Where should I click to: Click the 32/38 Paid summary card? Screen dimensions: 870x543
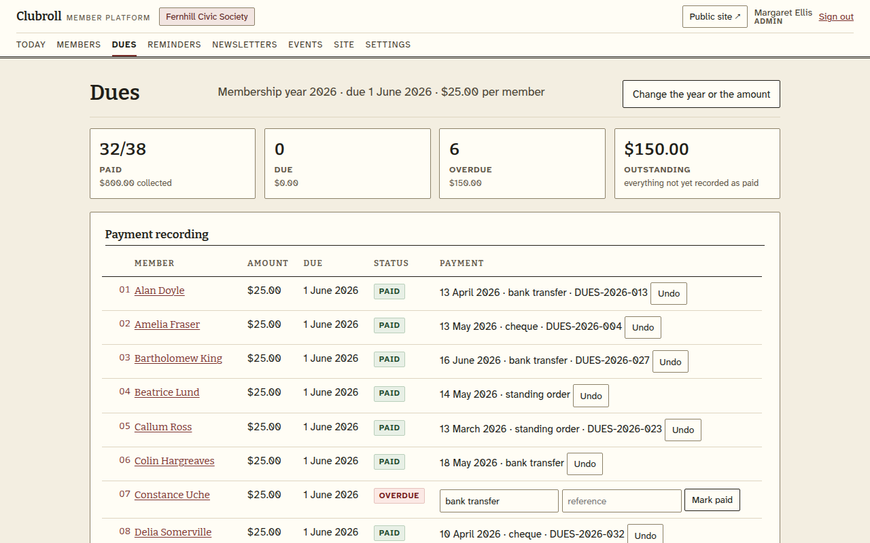coord(173,164)
